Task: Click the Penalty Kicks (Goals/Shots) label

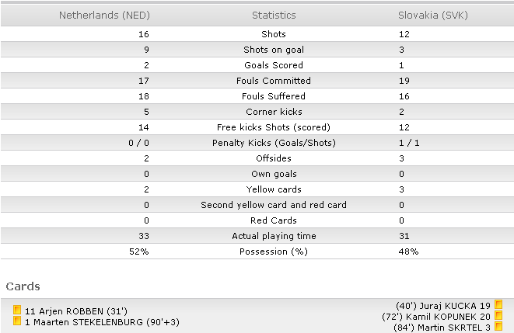Action: point(274,143)
